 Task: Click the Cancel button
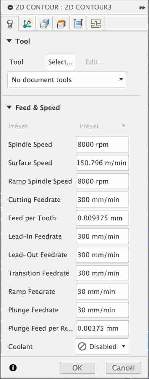coord(124,368)
